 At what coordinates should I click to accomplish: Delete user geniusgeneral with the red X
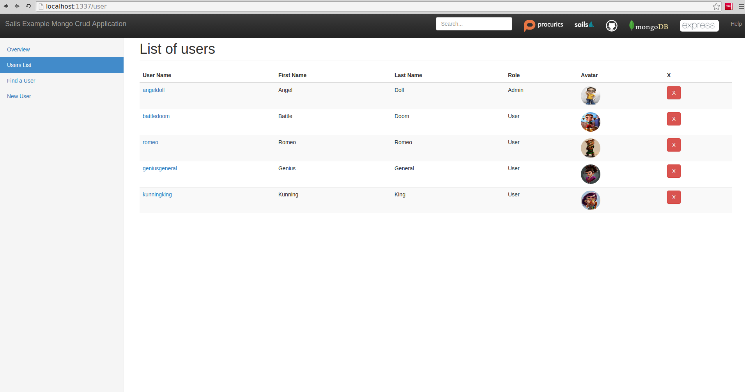pos(674,171)
